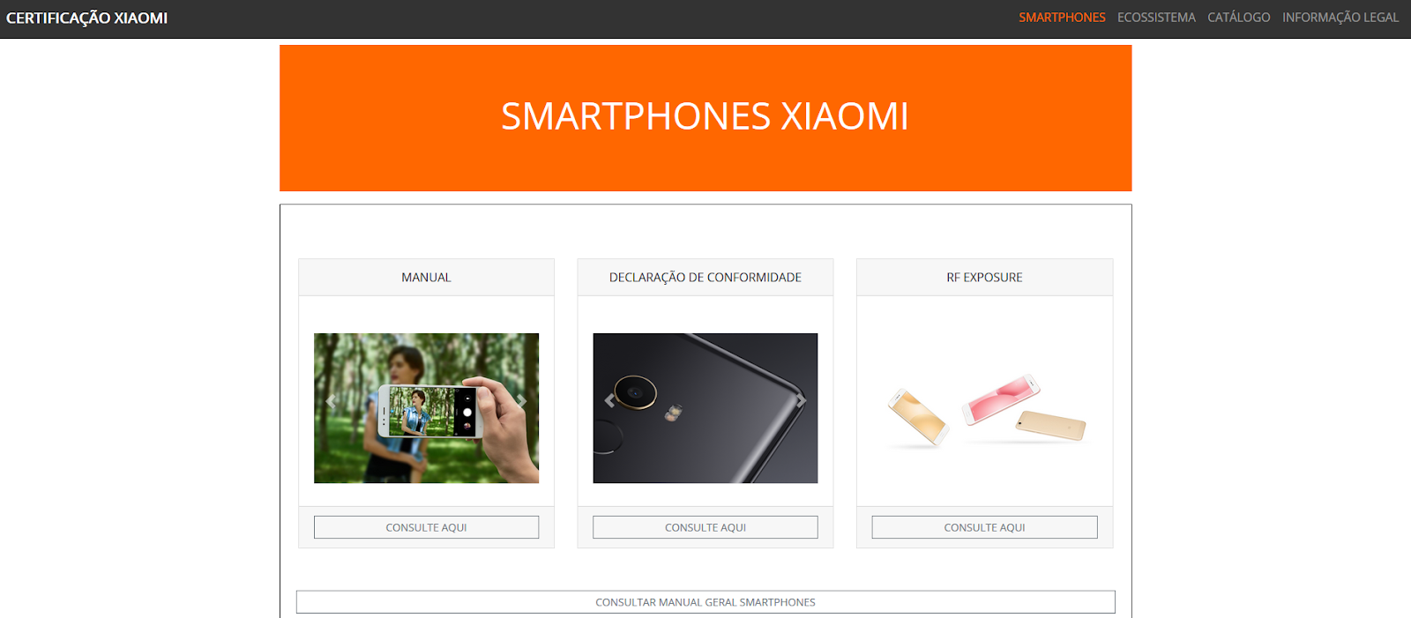The height and width of the screenshot is (618, 1411).
Task: Click the woman photo in the Manual card
Action: click(426, 408)
